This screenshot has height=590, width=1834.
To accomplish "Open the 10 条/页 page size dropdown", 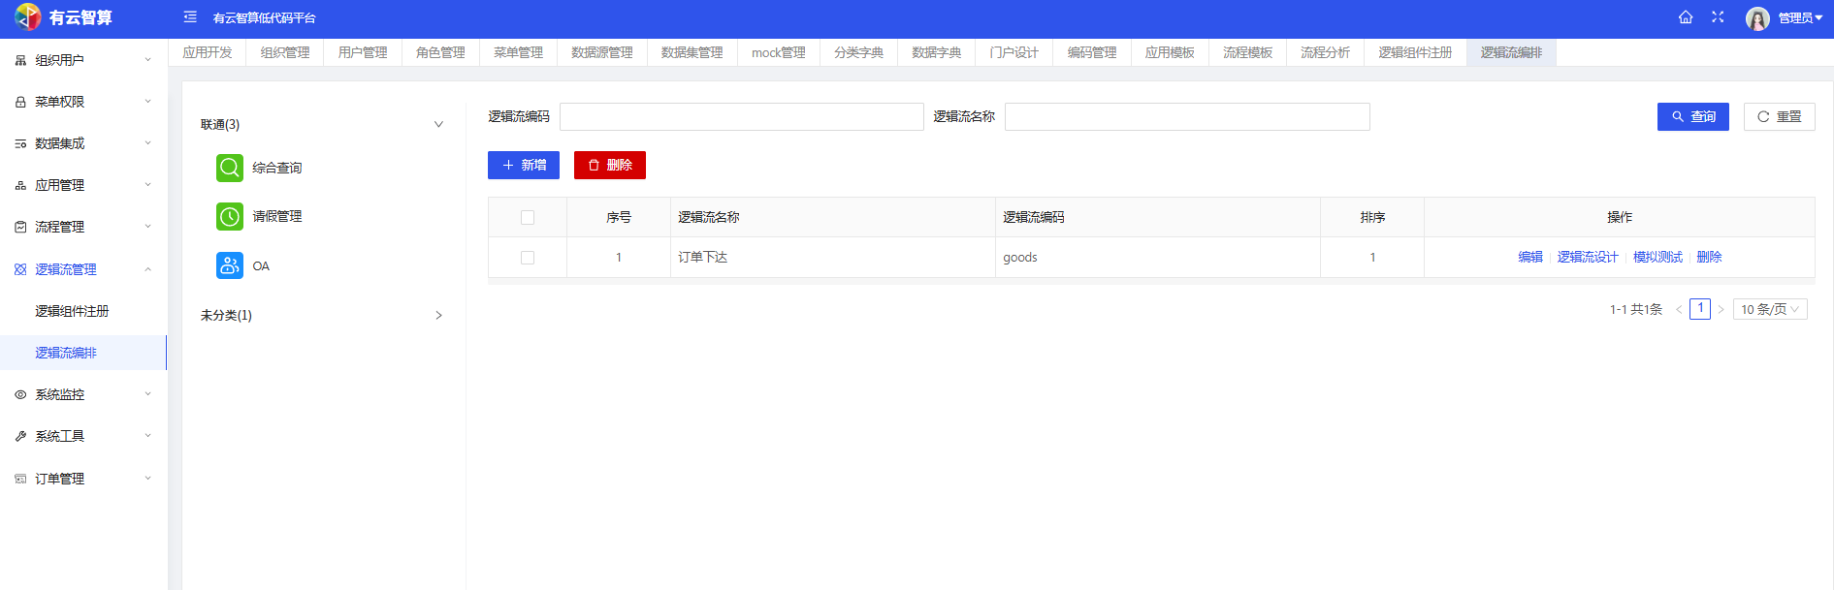I will [x=1769, y=309].
